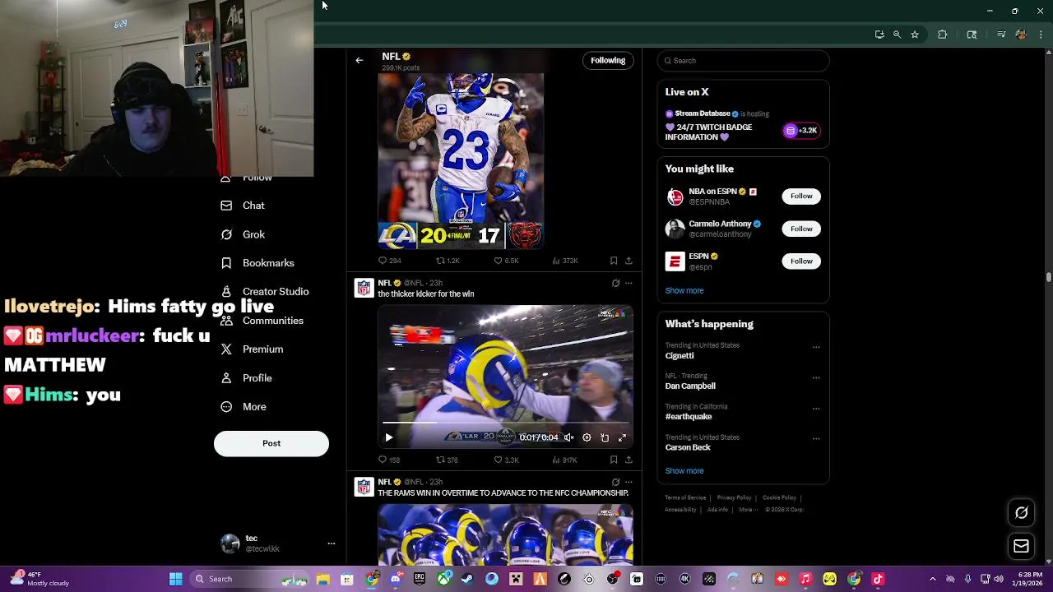Open more options for #earthquake trend
This screenshot has width=1053, height=592.
point(816,409)
